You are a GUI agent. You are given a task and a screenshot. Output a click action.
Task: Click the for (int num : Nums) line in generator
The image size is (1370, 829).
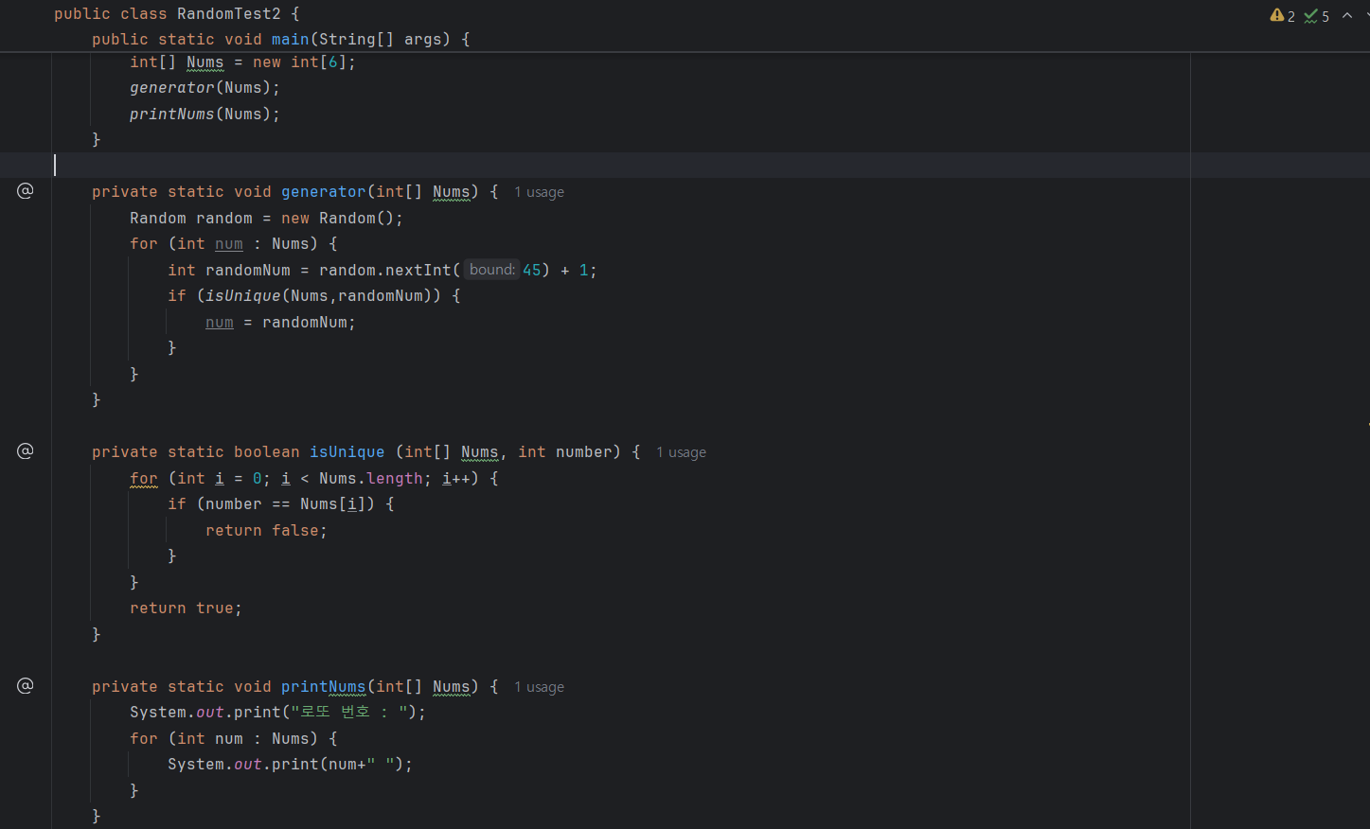(x=233, y=244)
